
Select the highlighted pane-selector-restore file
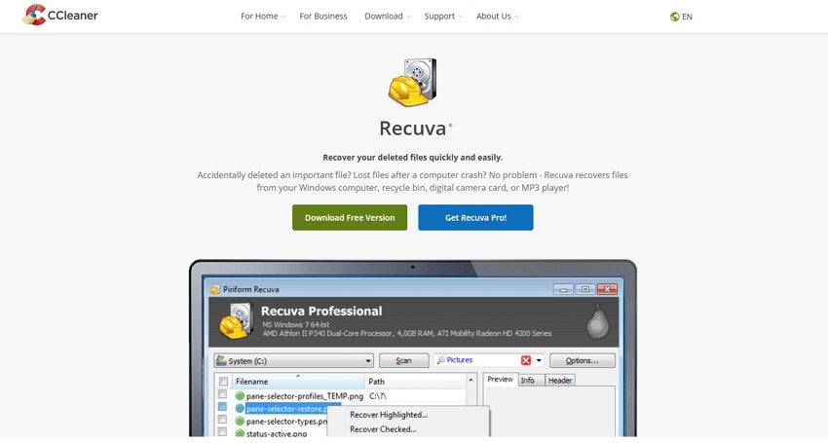[x=286, y=409]
